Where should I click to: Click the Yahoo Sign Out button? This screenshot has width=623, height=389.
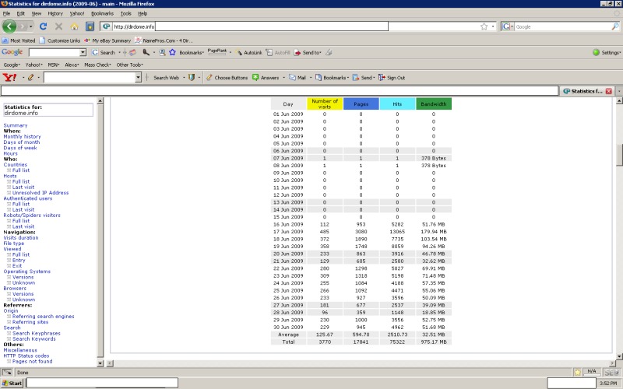(x=392, y=78)
